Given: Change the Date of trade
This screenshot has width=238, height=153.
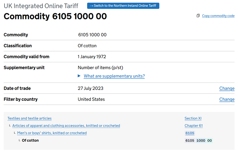Looking at the screenshot, I should (227, 88).
